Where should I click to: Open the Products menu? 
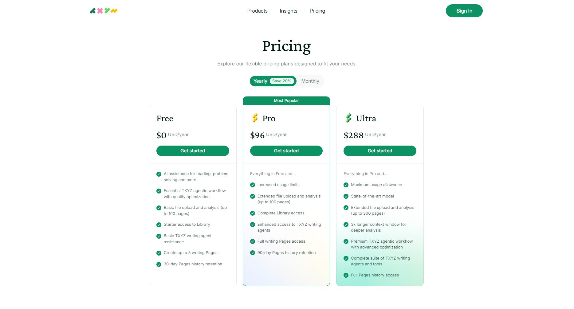(257, 11)
